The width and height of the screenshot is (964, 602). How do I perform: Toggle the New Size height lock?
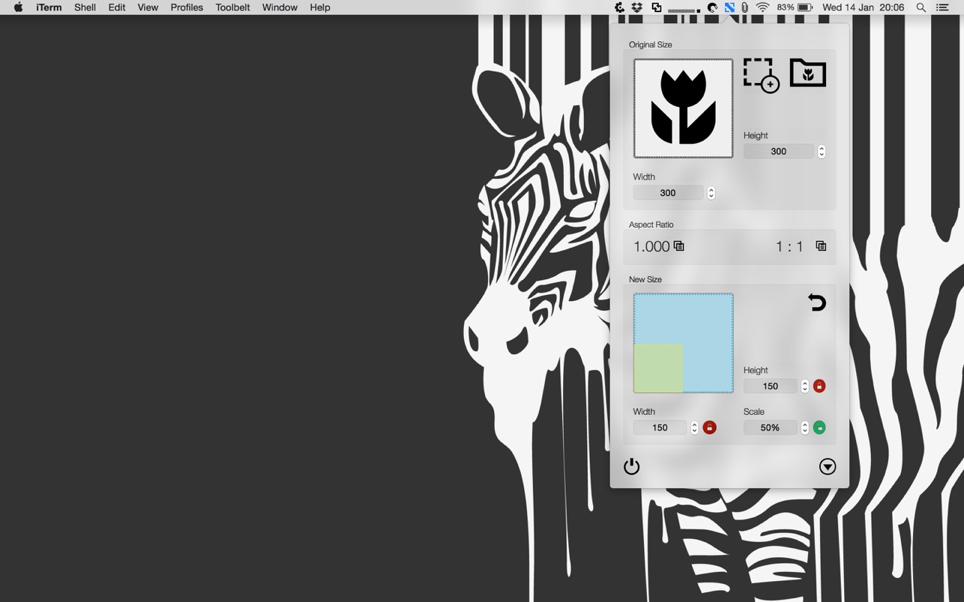tap(819, 386)
